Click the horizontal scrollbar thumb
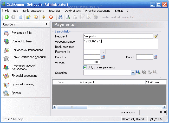169x123 pixels. pyautogui.click(x=72, y=107)
